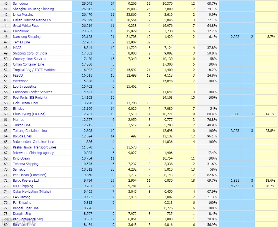Click Samudera total TEU 29,645
The height and width of the screenshot is (227, 278).
tap(87, 3)
